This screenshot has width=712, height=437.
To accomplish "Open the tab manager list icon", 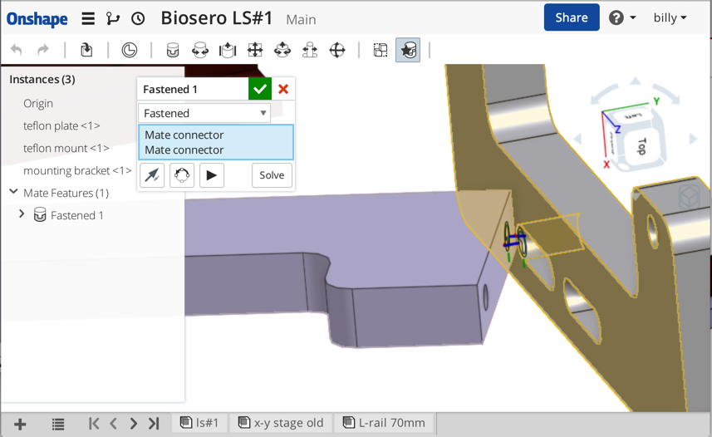I will [57, 425].
